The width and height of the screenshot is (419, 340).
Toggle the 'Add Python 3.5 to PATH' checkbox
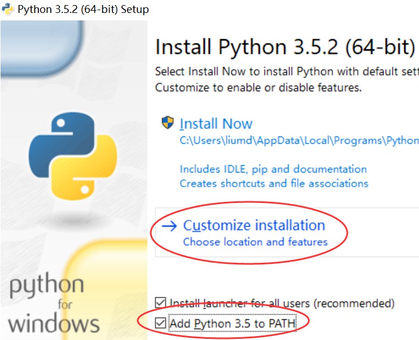tap(160, 323)
